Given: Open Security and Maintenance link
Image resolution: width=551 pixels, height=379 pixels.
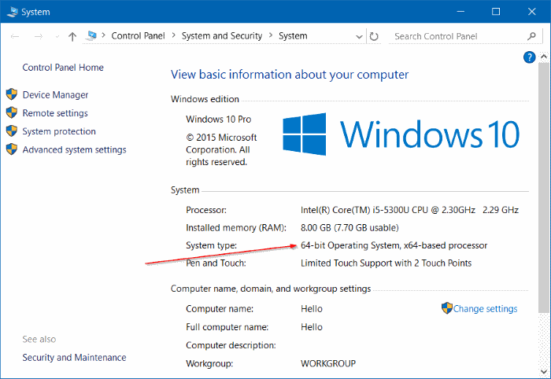Looking at the screenshot, I should (x=74, y=358).
